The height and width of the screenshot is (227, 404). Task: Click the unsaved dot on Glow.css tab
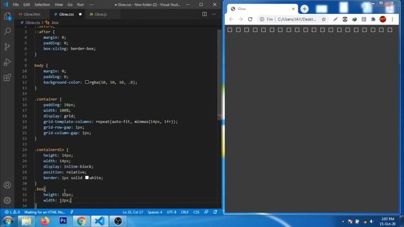[x=80, y=14]
